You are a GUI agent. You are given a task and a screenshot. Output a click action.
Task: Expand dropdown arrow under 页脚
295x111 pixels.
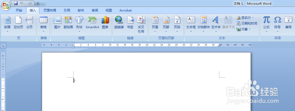(166, 31)
